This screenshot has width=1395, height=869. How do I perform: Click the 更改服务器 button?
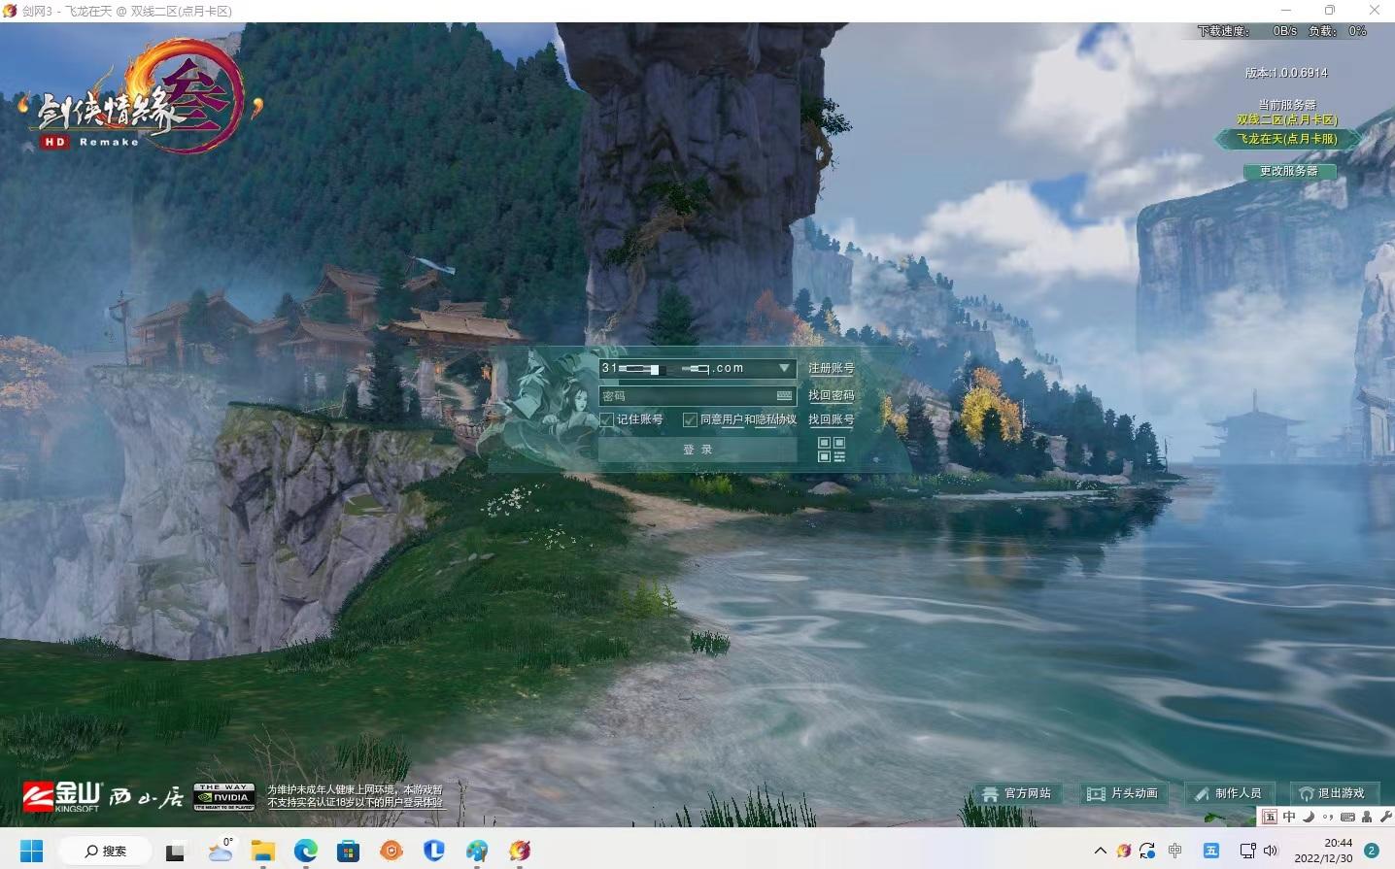click(1289, 171)
